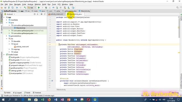Expand the manifests folder

(7, 20)
